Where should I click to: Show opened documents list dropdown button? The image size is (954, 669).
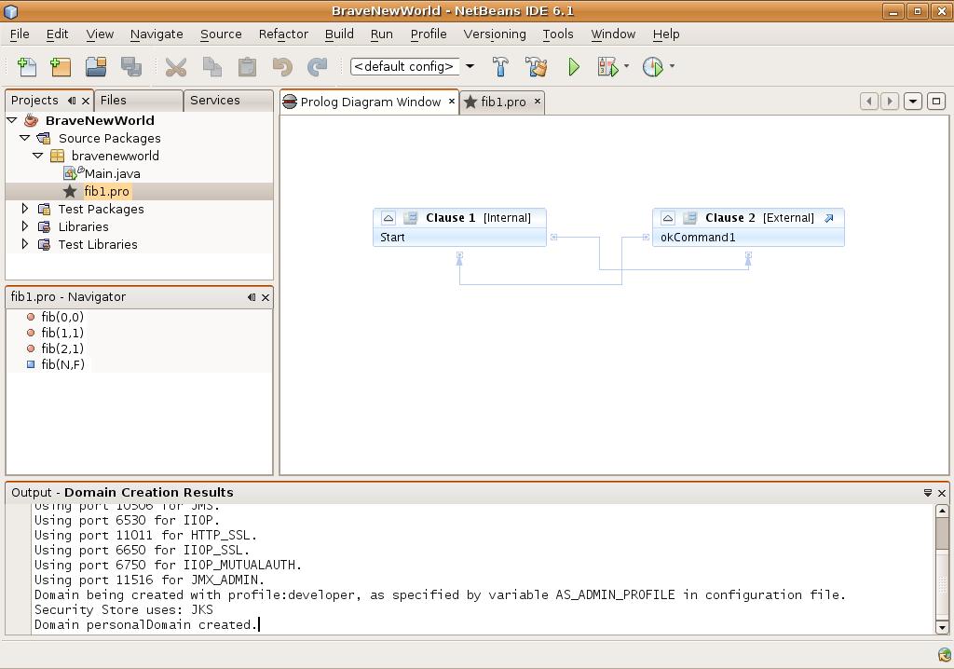point(913,101)
